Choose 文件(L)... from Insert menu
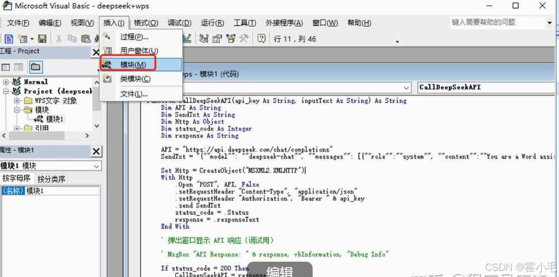The height and width of the screenshot is (277, 559). pos(141,94)
